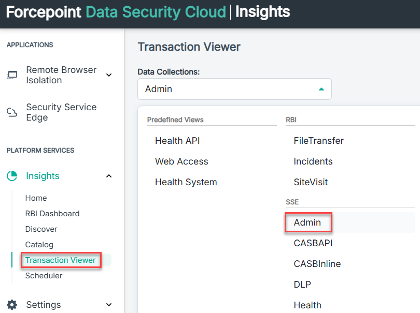Select CASBInline data collection
The image size is (420, 313).
click(317, 264)
